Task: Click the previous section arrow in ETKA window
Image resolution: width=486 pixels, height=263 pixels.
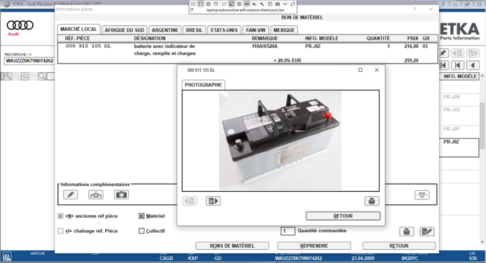Action: pos(457,65)
